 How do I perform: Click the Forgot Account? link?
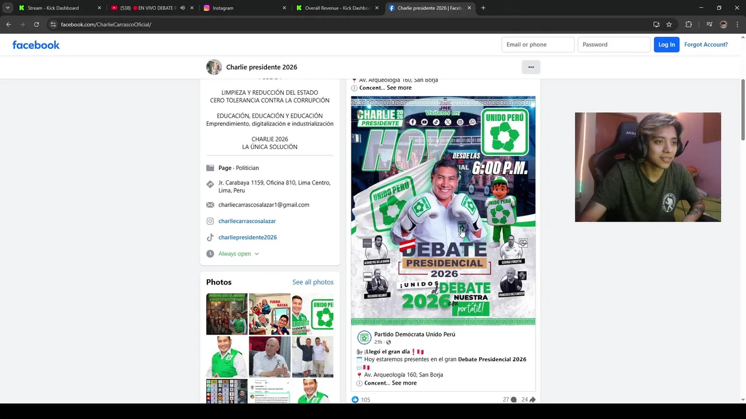706,45
